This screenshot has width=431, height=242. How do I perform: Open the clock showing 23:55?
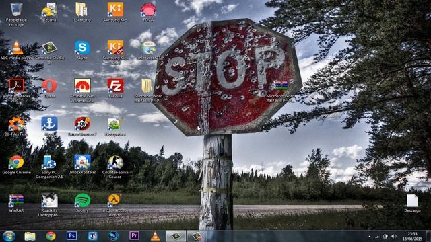point(412,236)
